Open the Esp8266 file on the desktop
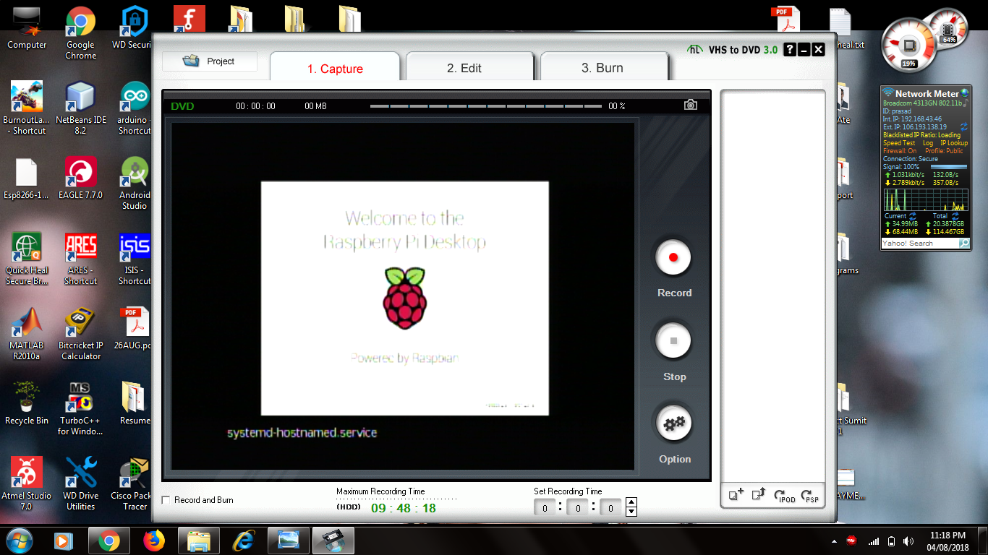 coord(27,179)
